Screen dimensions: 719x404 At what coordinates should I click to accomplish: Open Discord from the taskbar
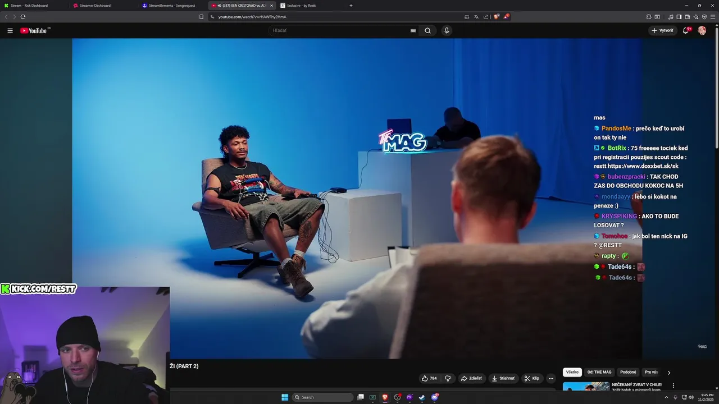[435, 397]
